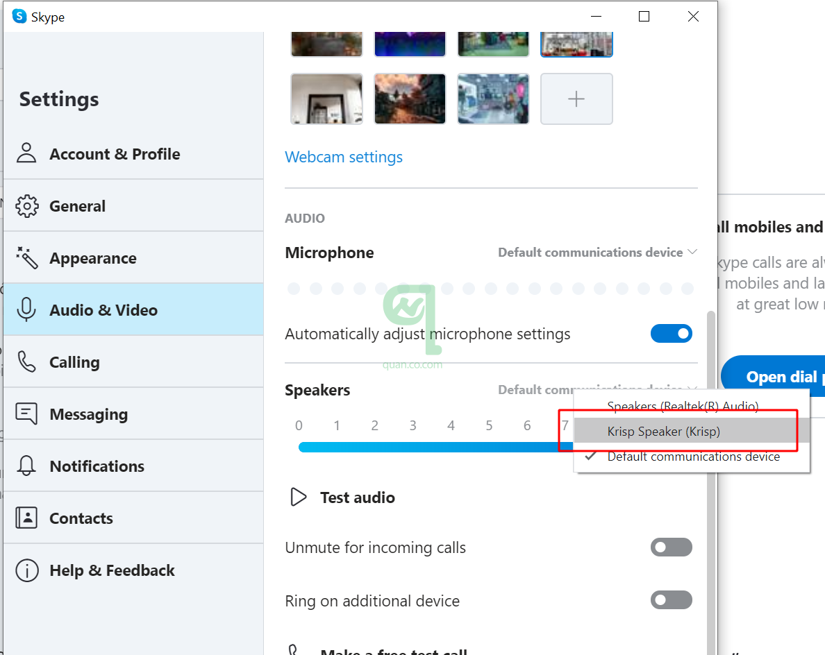Choose Speakers (Realtek(R) Audio) option
This screenshot has width=825, height=655.
click(x=692, y=406)
